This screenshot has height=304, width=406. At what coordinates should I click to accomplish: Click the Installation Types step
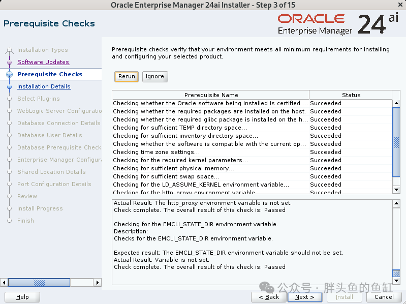click(43, 50)
